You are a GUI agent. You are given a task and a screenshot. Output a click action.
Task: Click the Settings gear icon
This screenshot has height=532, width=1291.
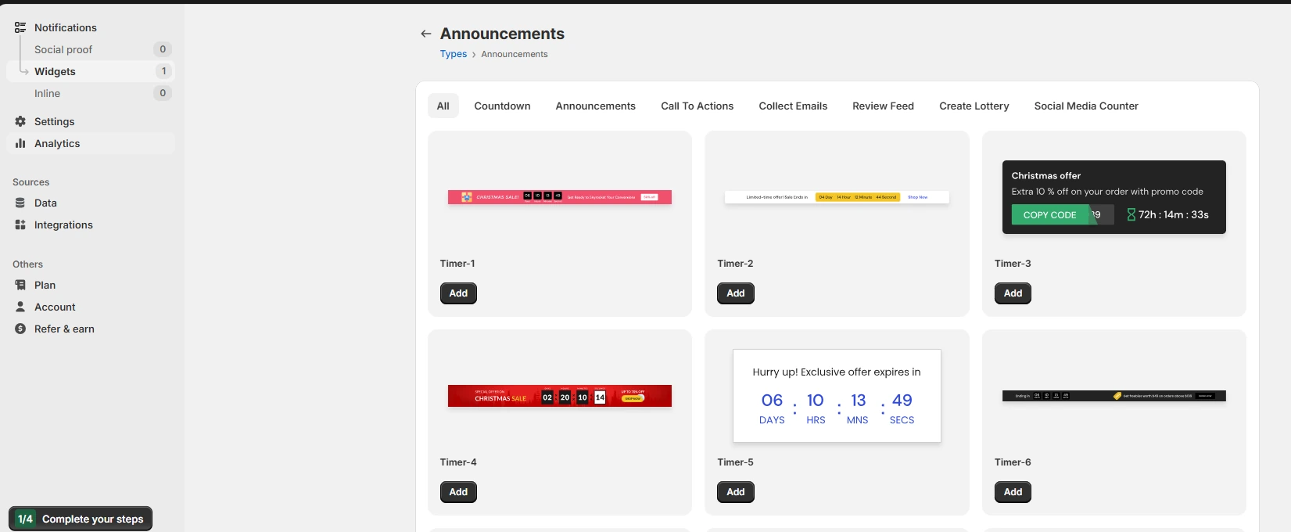[20, 121]
